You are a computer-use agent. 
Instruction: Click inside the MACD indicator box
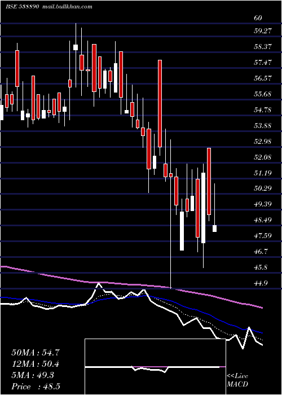(x=155, y=367)
